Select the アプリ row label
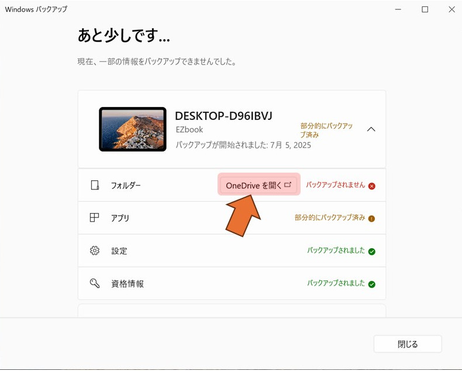The width and height of the screenshot is (462, 371). click(120, 218)
